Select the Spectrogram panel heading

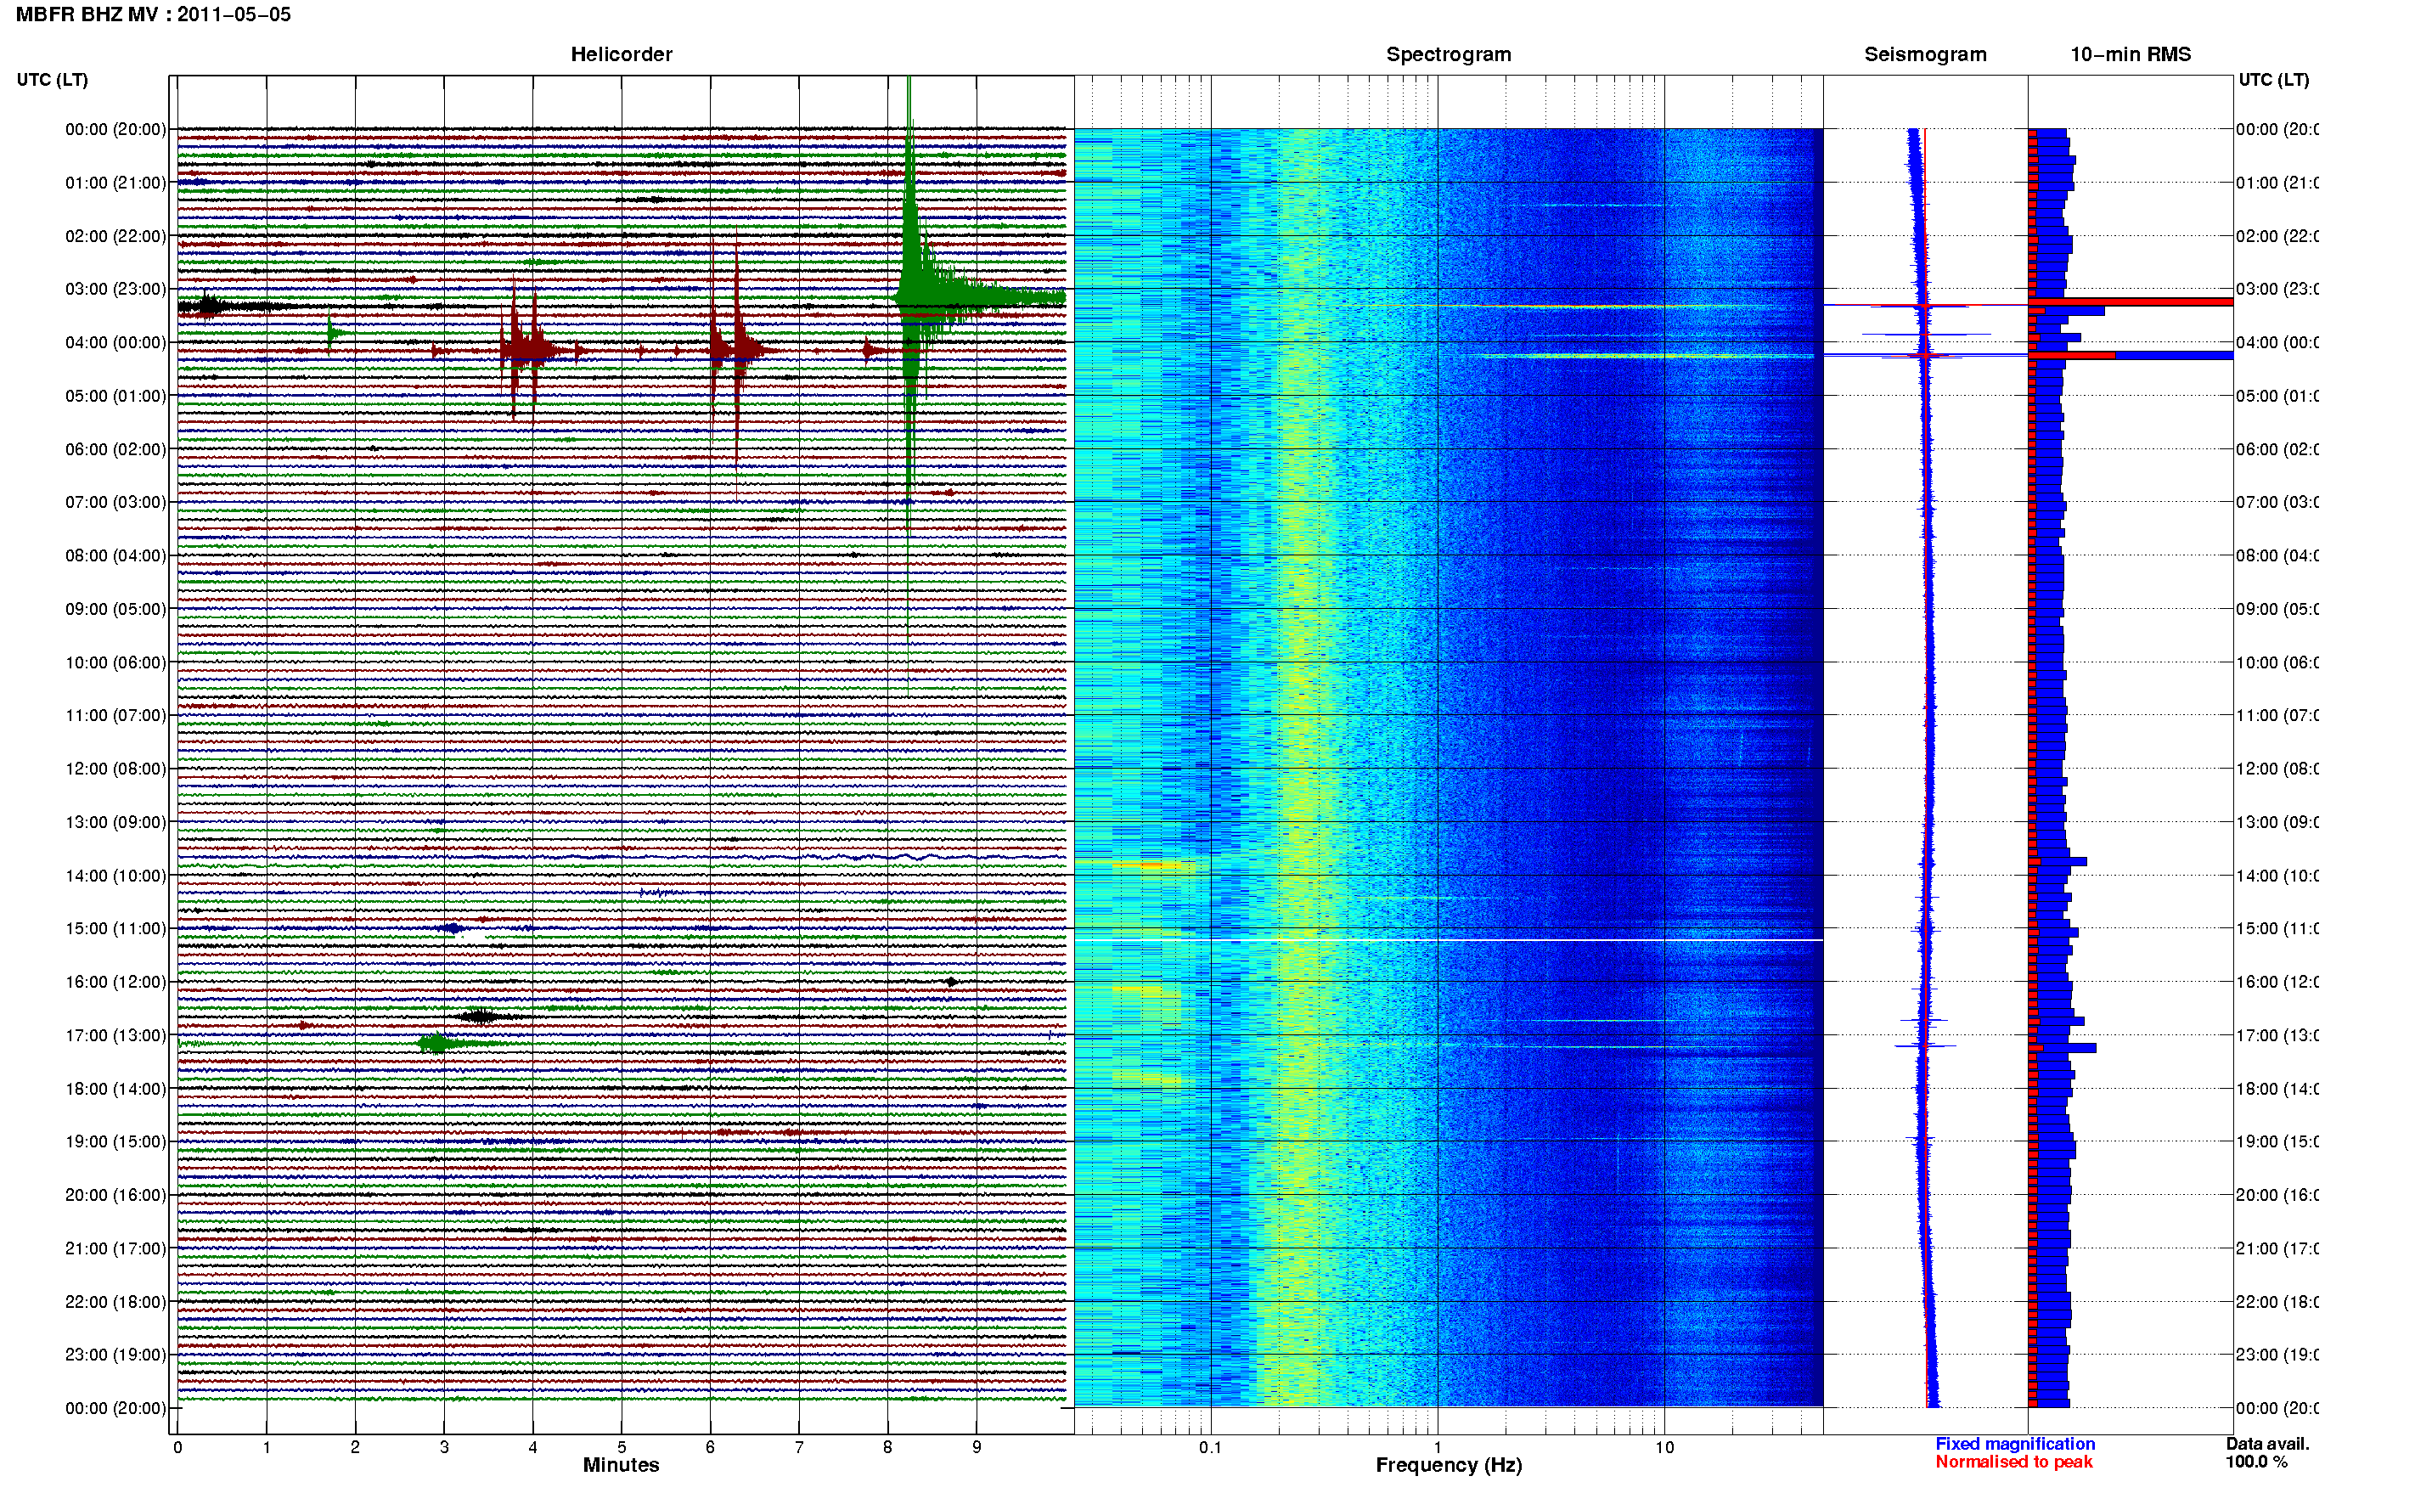(1448, 54)
